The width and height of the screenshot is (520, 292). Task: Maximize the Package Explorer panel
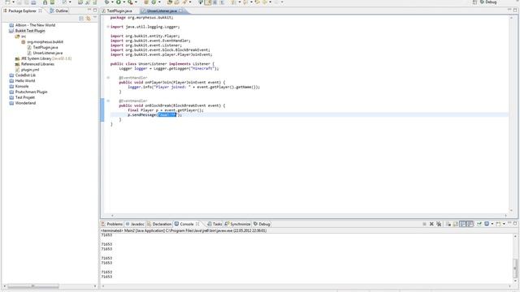pyautogui.click(x=95, y=11)
